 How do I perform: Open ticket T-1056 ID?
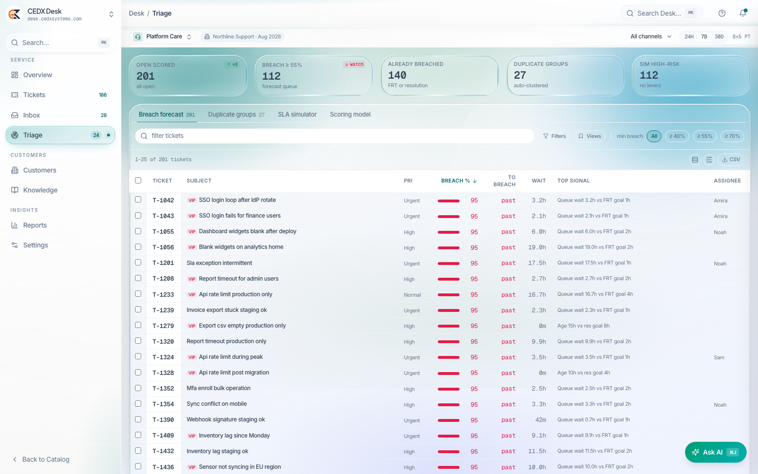coord(163,247)
